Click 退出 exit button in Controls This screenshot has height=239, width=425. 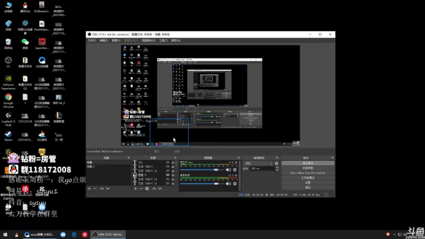pos(308,187)
